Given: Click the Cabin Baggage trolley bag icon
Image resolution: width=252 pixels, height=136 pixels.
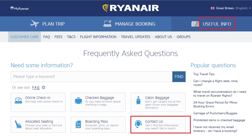Looking at the screenshot, I should (138, 100).
